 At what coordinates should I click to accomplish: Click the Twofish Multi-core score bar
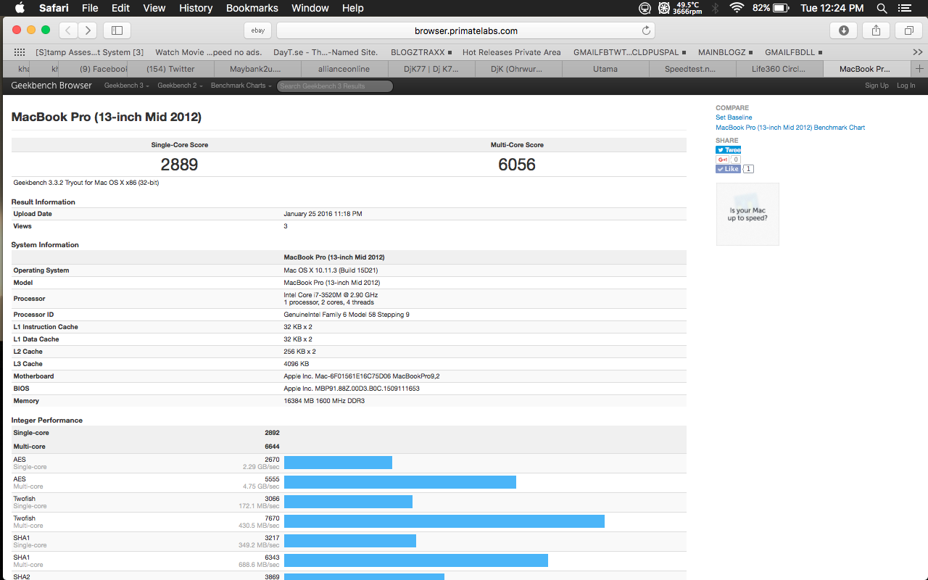pos(444,521)
